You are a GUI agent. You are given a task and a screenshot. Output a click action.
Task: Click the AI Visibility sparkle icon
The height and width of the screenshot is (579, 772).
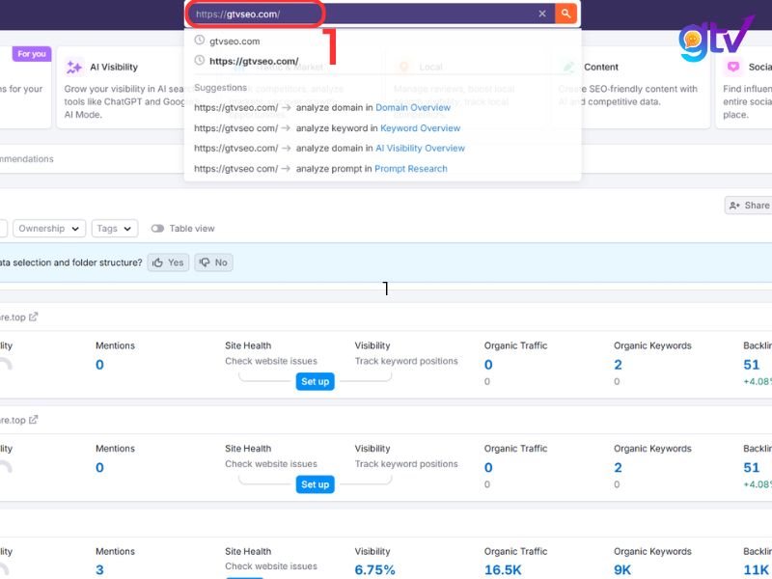click(72, 68)
